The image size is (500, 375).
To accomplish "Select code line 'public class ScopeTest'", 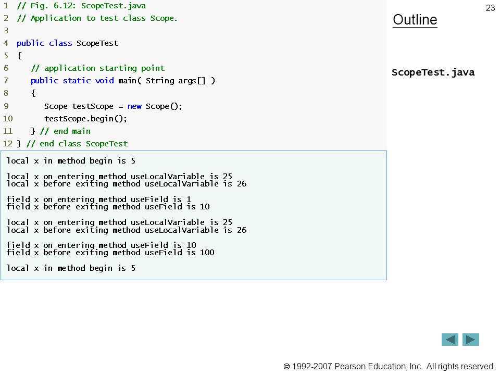I will (67, 43).
